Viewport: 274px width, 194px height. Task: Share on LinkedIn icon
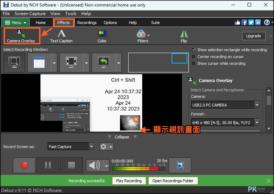[258, 22]
